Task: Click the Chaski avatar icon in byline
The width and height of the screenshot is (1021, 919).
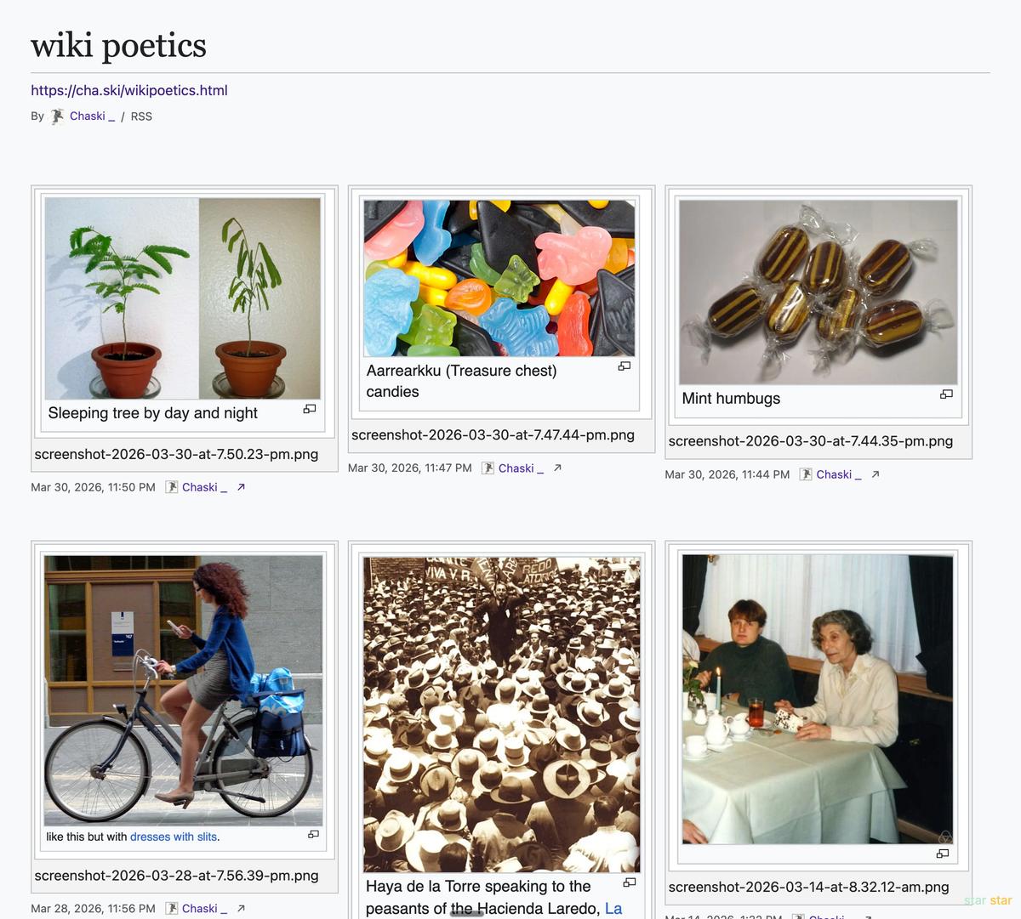Action: click(57, 116)
